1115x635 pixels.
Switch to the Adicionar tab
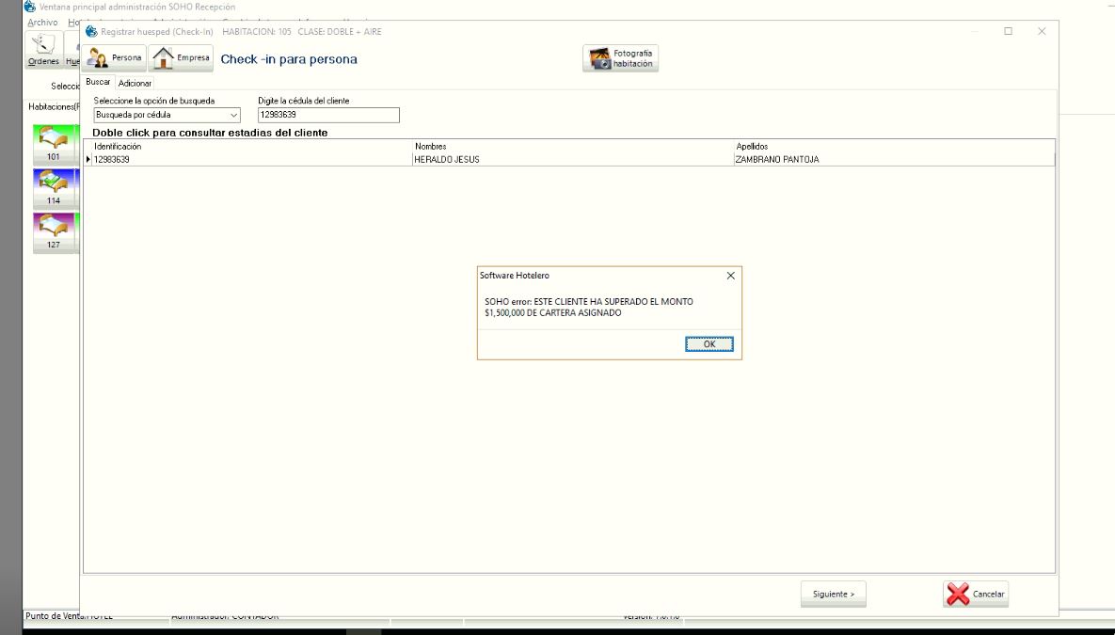135,84
